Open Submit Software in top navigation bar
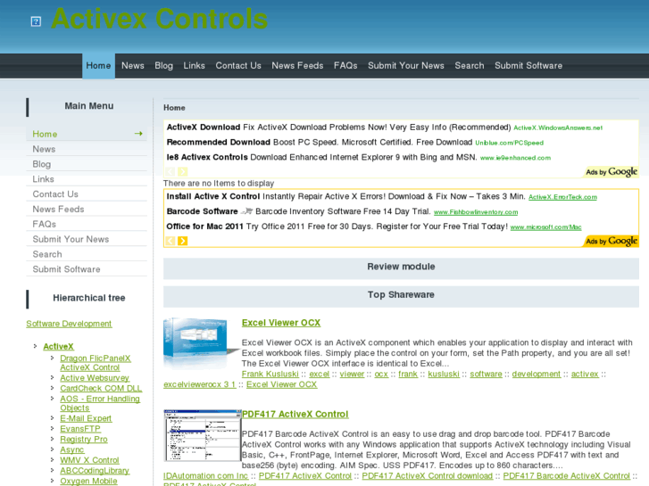This screenshot has width=649, height=486. pyautogui.click(x=528, y=66)
